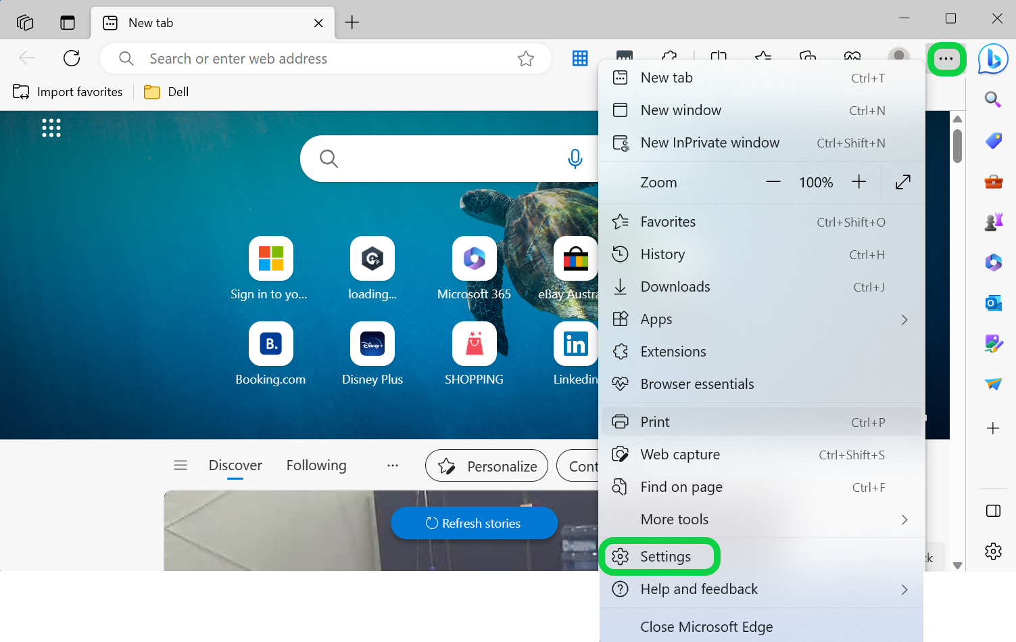1016x642 pixels.
Task: Open Extensions from the menu
Action: click(762, 352)
